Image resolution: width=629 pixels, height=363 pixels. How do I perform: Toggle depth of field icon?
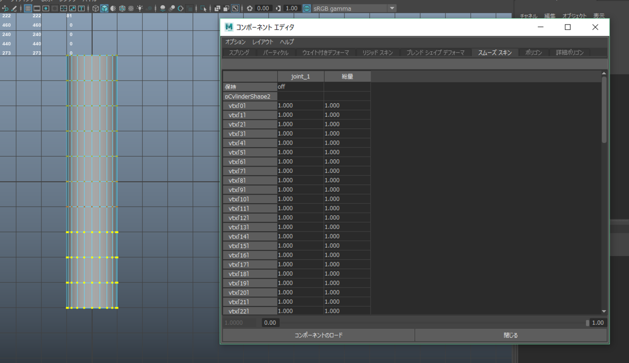tap(189, 8)
